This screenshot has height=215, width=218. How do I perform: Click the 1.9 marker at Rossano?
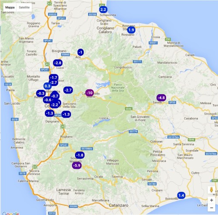pyautogui.click(x=131, y=30)
